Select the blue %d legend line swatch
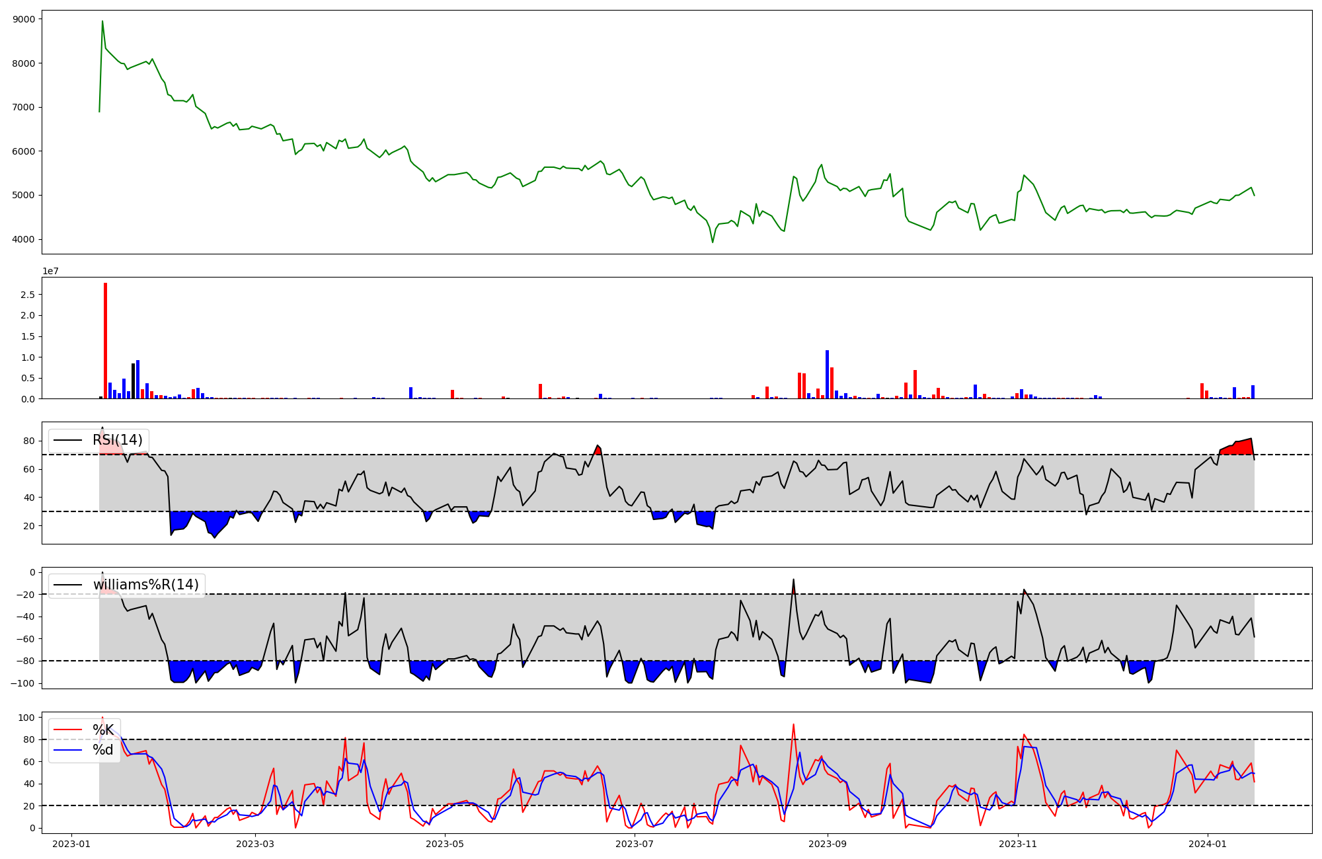Screen dimensions: 1322x859 67,750
